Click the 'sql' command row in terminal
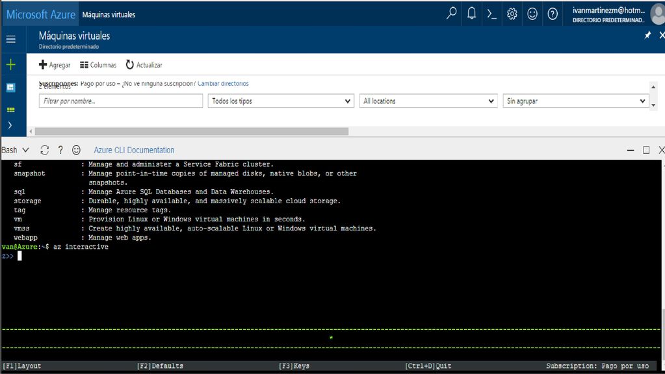The width and height of the screenshot is (665, 374). [x=144, y=192]
